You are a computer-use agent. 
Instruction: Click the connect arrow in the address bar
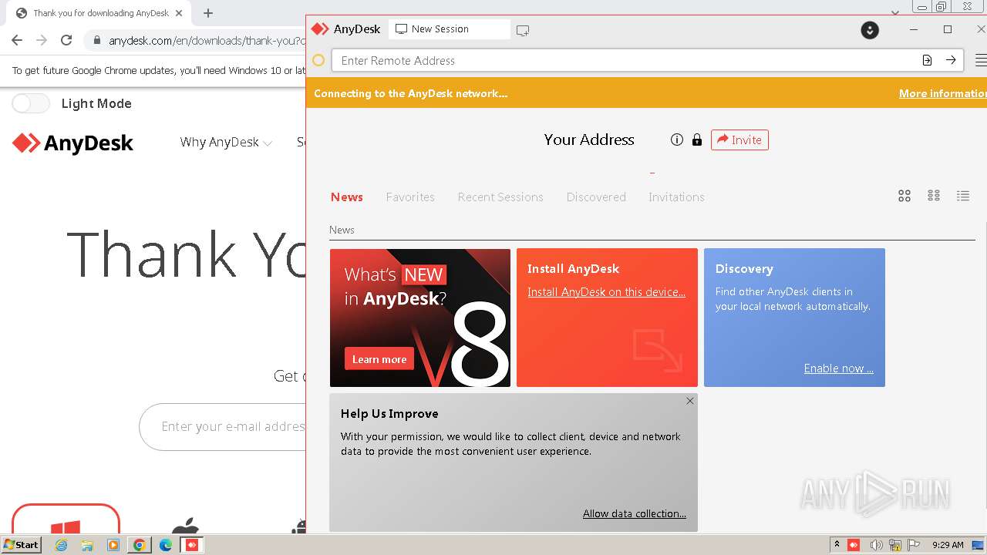coord(951,60)
